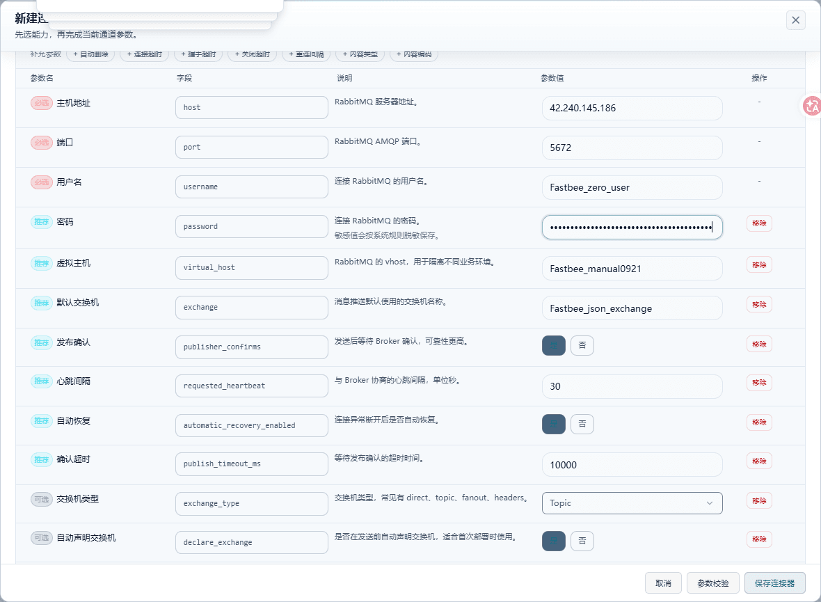Remove the 交换机类型 parameter row
Screen dimensions: 821x602
[x=758, y=501]
